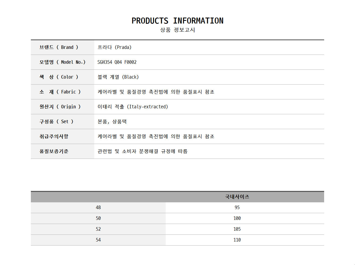355x265 pixels.
Task: Click the 구성품 (Set) label
Action: tap(56, 122)
